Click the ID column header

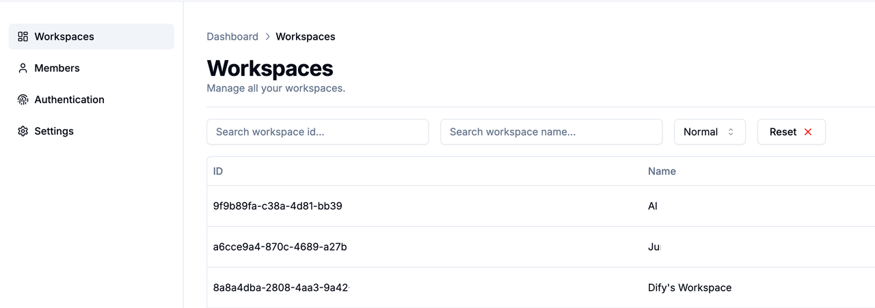[x=218, y=171]
